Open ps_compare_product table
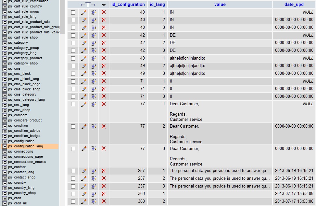 pyautogui.click(x=25, y=120)
